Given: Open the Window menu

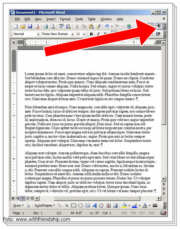Looking at the screenshot, I should click(106, 19).
